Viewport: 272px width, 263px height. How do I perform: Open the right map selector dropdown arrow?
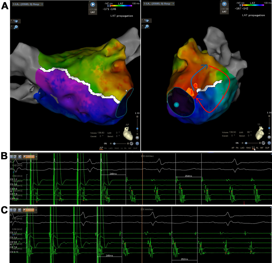(x=173, y=4)
